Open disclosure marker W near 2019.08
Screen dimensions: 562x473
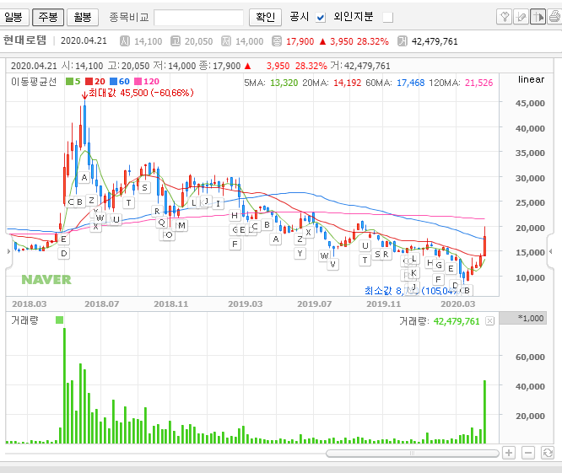point(324,255)
